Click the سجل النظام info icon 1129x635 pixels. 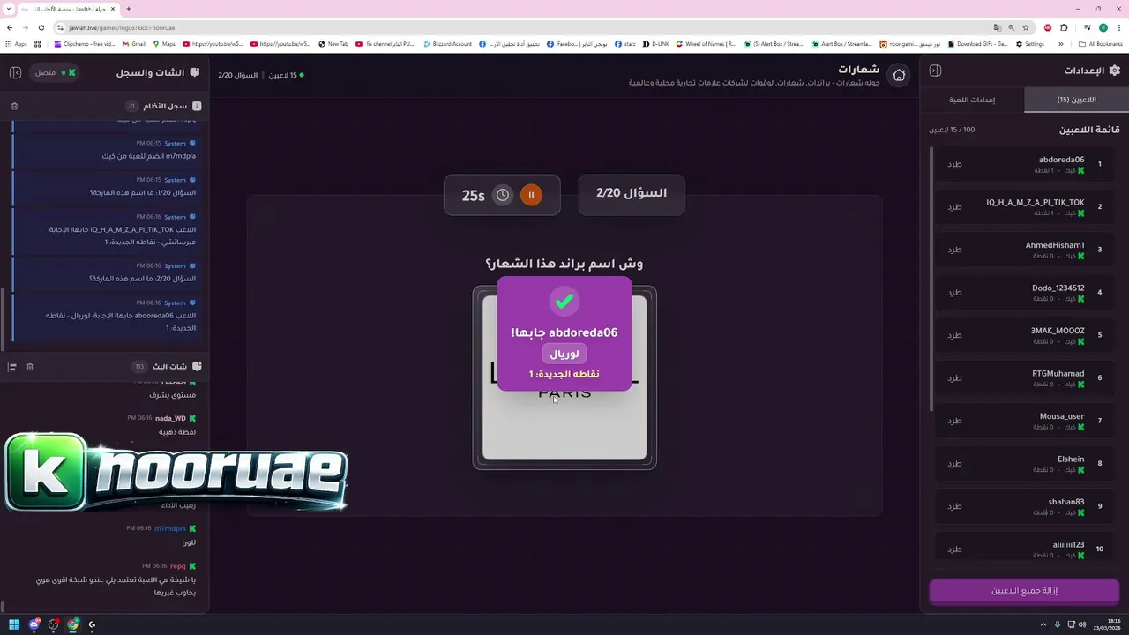coord(197,106)
